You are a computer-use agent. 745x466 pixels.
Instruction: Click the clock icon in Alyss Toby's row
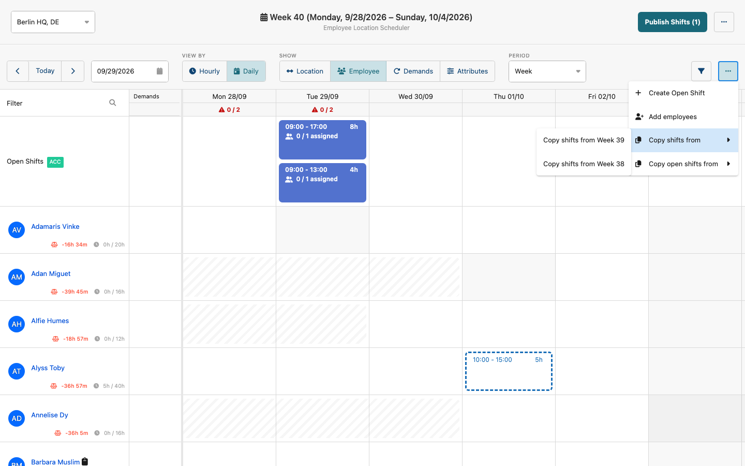pos(96,386)
